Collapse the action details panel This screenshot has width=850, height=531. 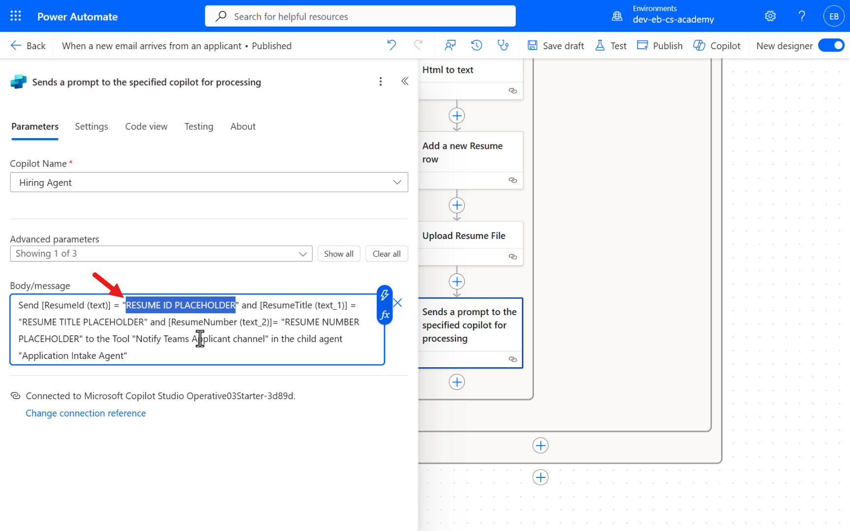pyautogui.click(x=404, y=81)
